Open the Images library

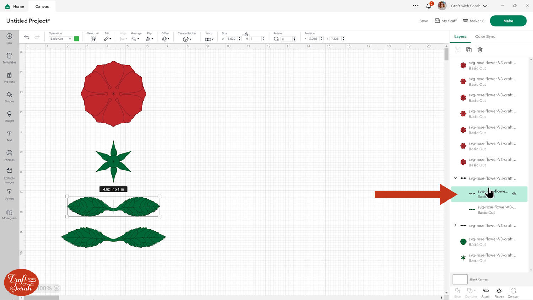(x=9, y=116)
